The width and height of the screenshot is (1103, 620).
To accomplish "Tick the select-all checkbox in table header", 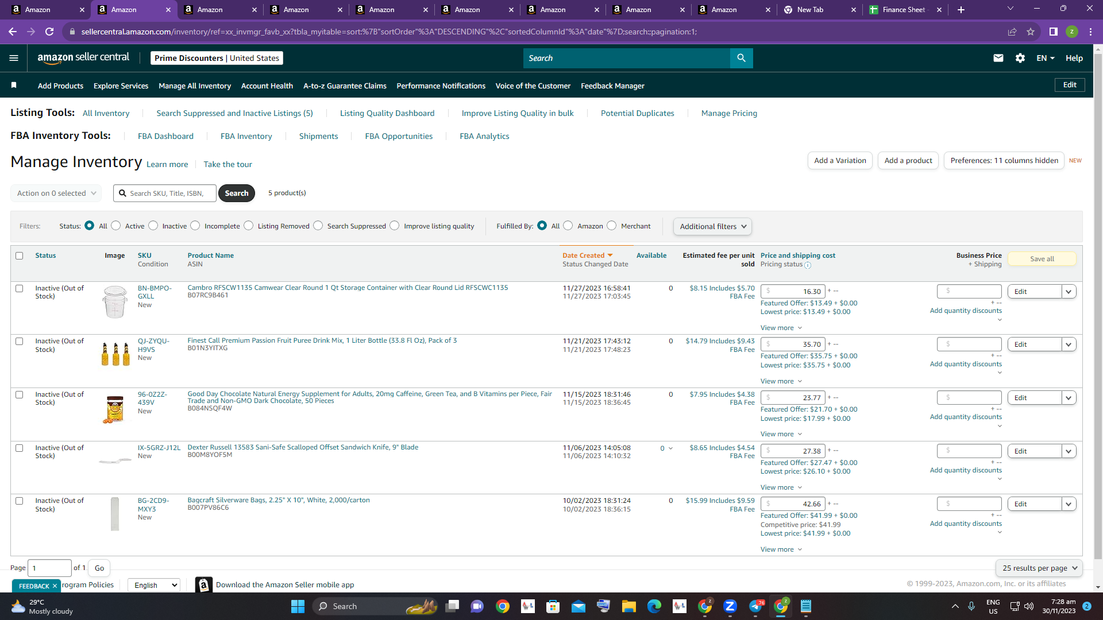I will click(x=20, y=256).
